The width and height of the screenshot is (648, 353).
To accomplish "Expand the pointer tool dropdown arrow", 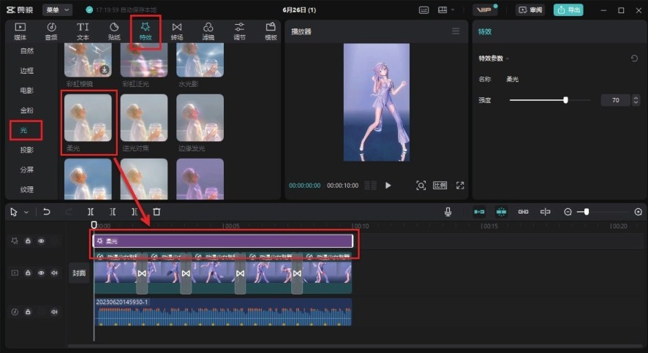I will coord(26,212).
